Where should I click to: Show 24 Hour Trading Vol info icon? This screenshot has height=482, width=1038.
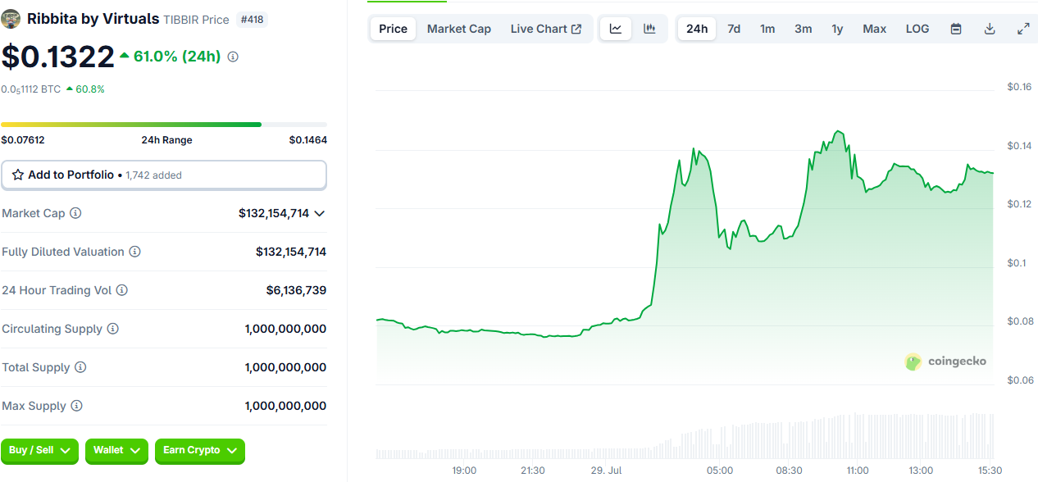coord(121,290)
